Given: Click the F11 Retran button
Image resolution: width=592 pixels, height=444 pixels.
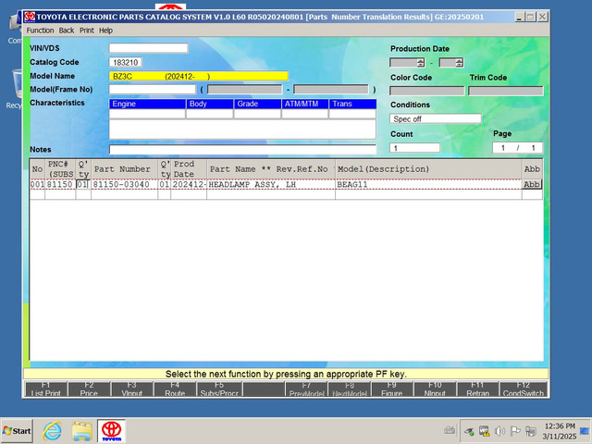Looking at the screenshot, I should pos(477,389).
